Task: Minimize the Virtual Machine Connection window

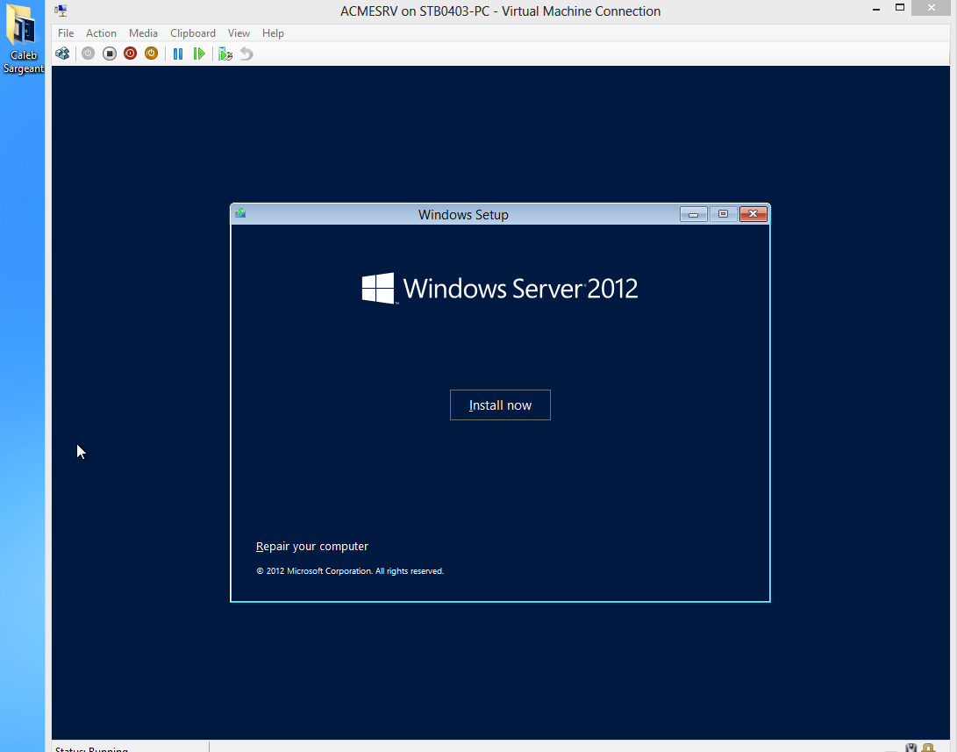Action: coord(876,9)
